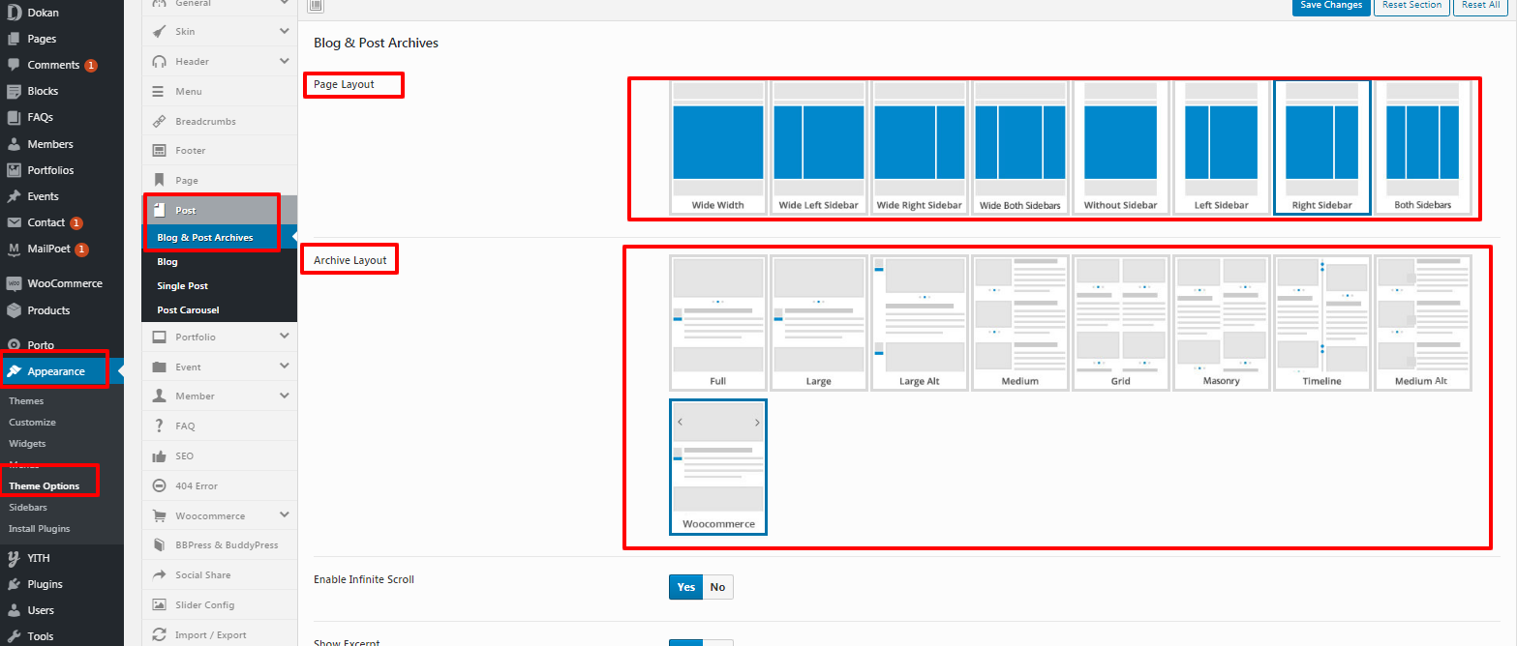Click the Tools wrench icon
Viewport: 1517px width, 646px height.
pos(14,636)
